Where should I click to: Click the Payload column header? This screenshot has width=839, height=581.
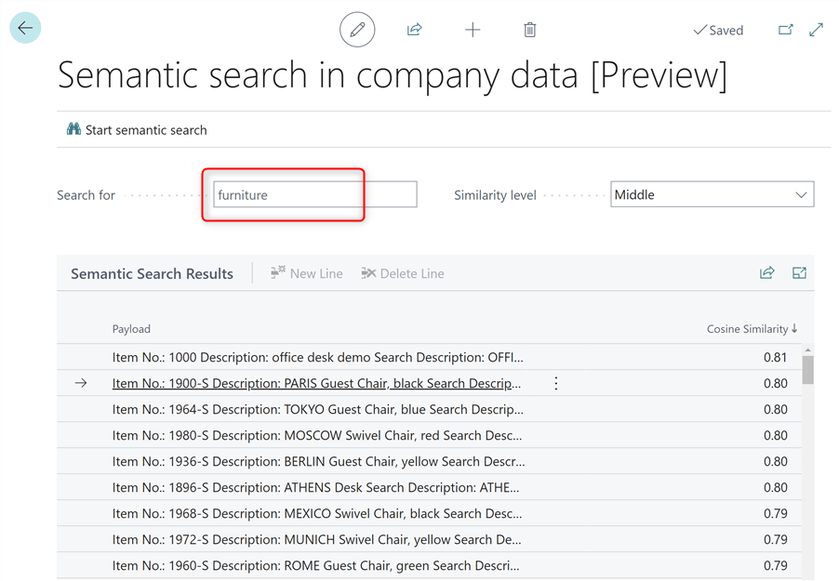click(x=131, y=329)
